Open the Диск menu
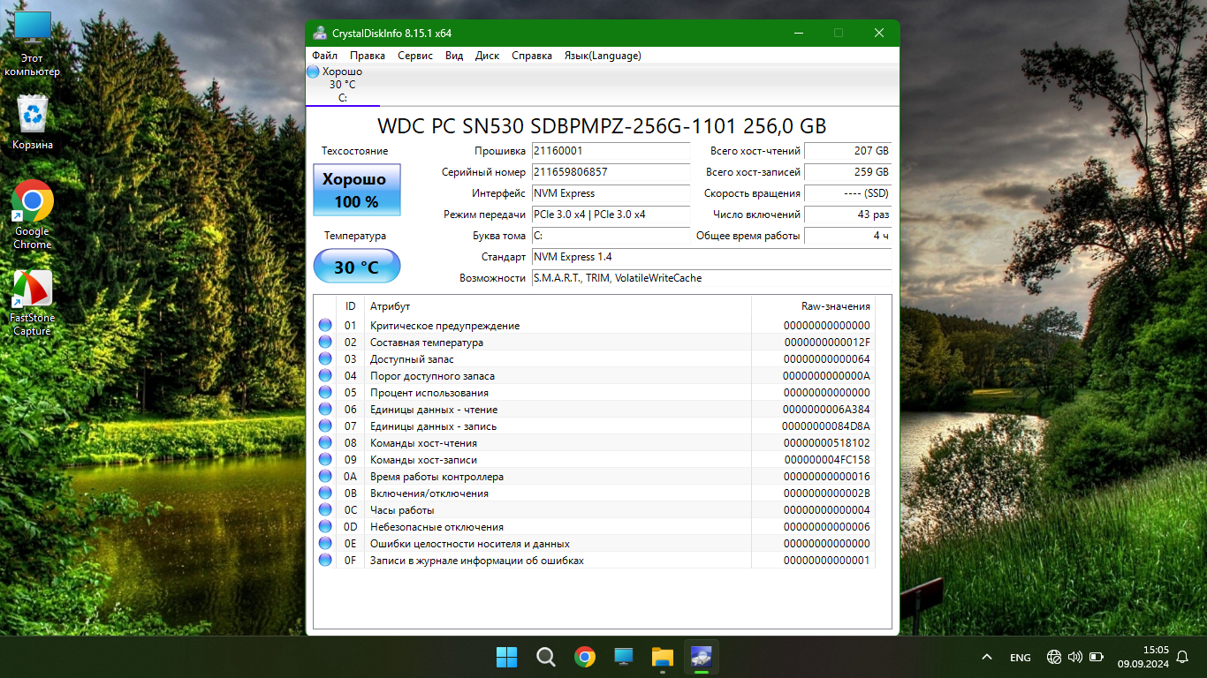1207x678 pixels. click(487, 56)
